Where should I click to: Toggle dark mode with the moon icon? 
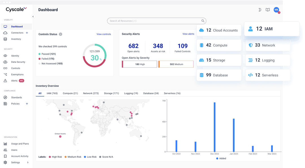pos(260,10)
